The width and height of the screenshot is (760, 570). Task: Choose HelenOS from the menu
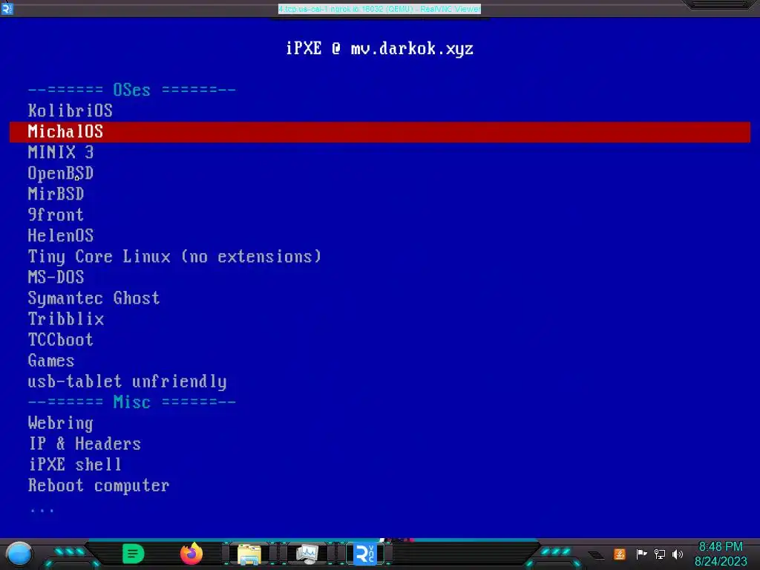(61, 236)
